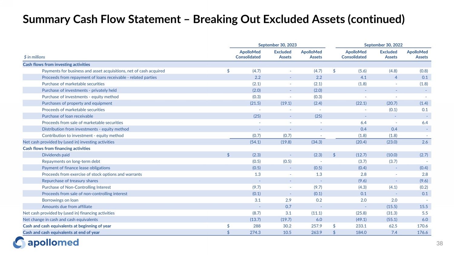Screen dimensions: 454x255
Task: Click "Net change in cash and cash equivalents" label
Action: point(60,219)
